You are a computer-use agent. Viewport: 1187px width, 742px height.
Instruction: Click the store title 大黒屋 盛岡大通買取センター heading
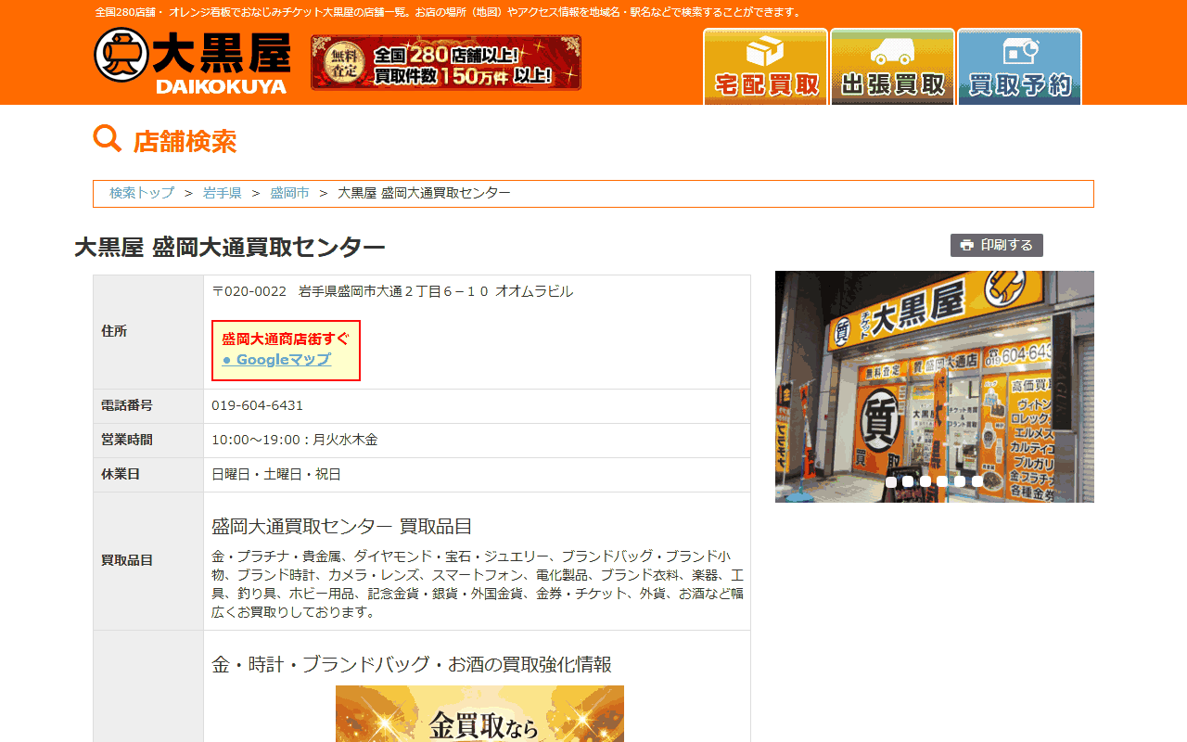230,248
